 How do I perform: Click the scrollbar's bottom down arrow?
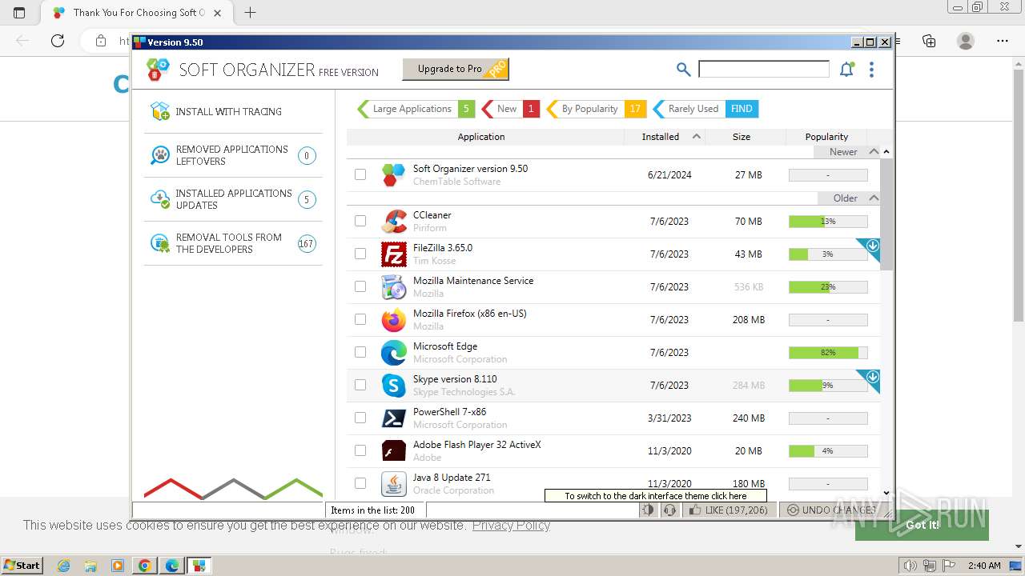click(x=886, y=494)
